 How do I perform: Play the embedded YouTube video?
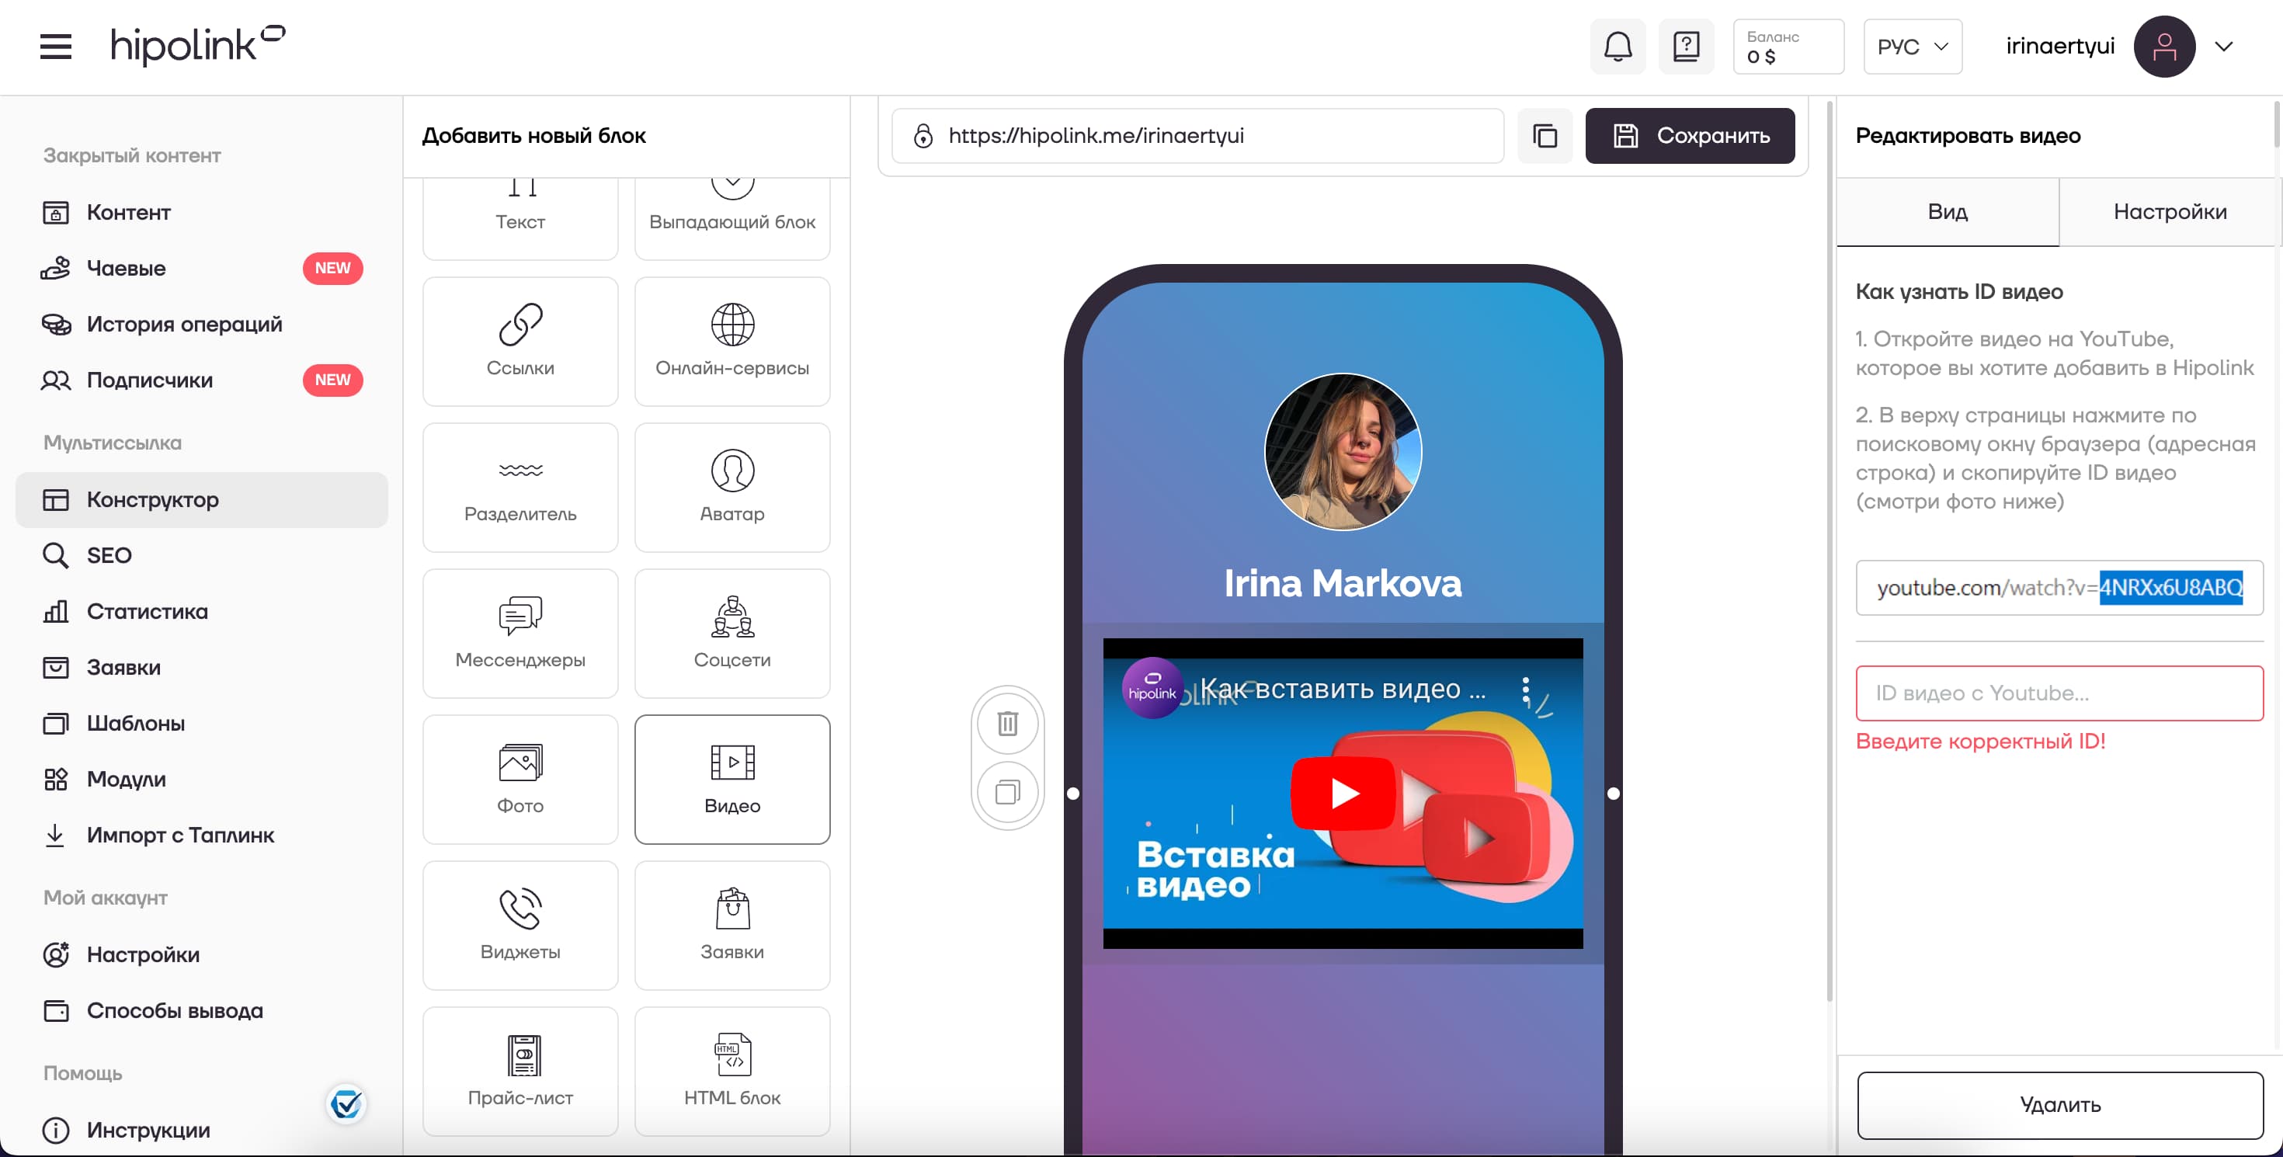coord(1343,794)
